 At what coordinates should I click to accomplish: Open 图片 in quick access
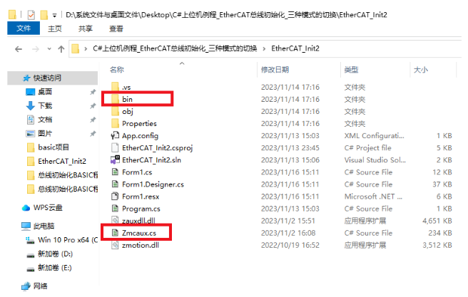coord(45,133)
